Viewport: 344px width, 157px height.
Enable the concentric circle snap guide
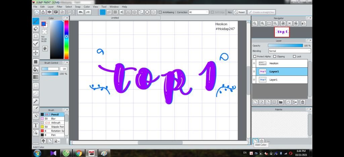[134, 12]
